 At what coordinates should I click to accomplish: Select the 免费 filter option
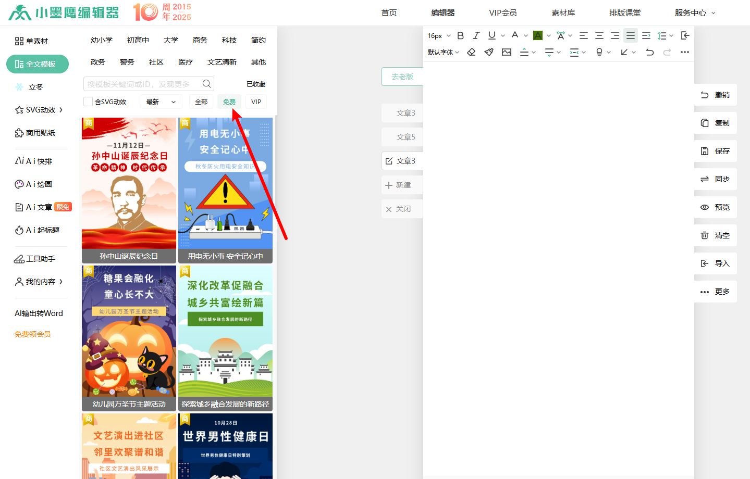point(229,102)
